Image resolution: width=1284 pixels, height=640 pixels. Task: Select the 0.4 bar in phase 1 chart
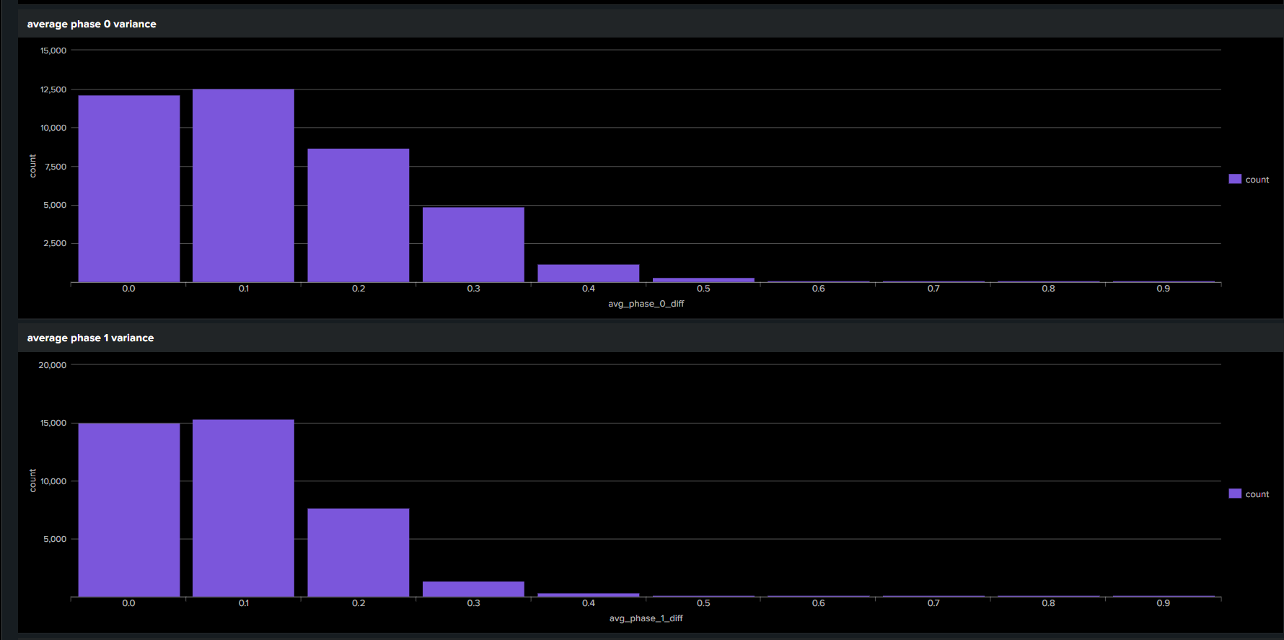coord(589,595)
